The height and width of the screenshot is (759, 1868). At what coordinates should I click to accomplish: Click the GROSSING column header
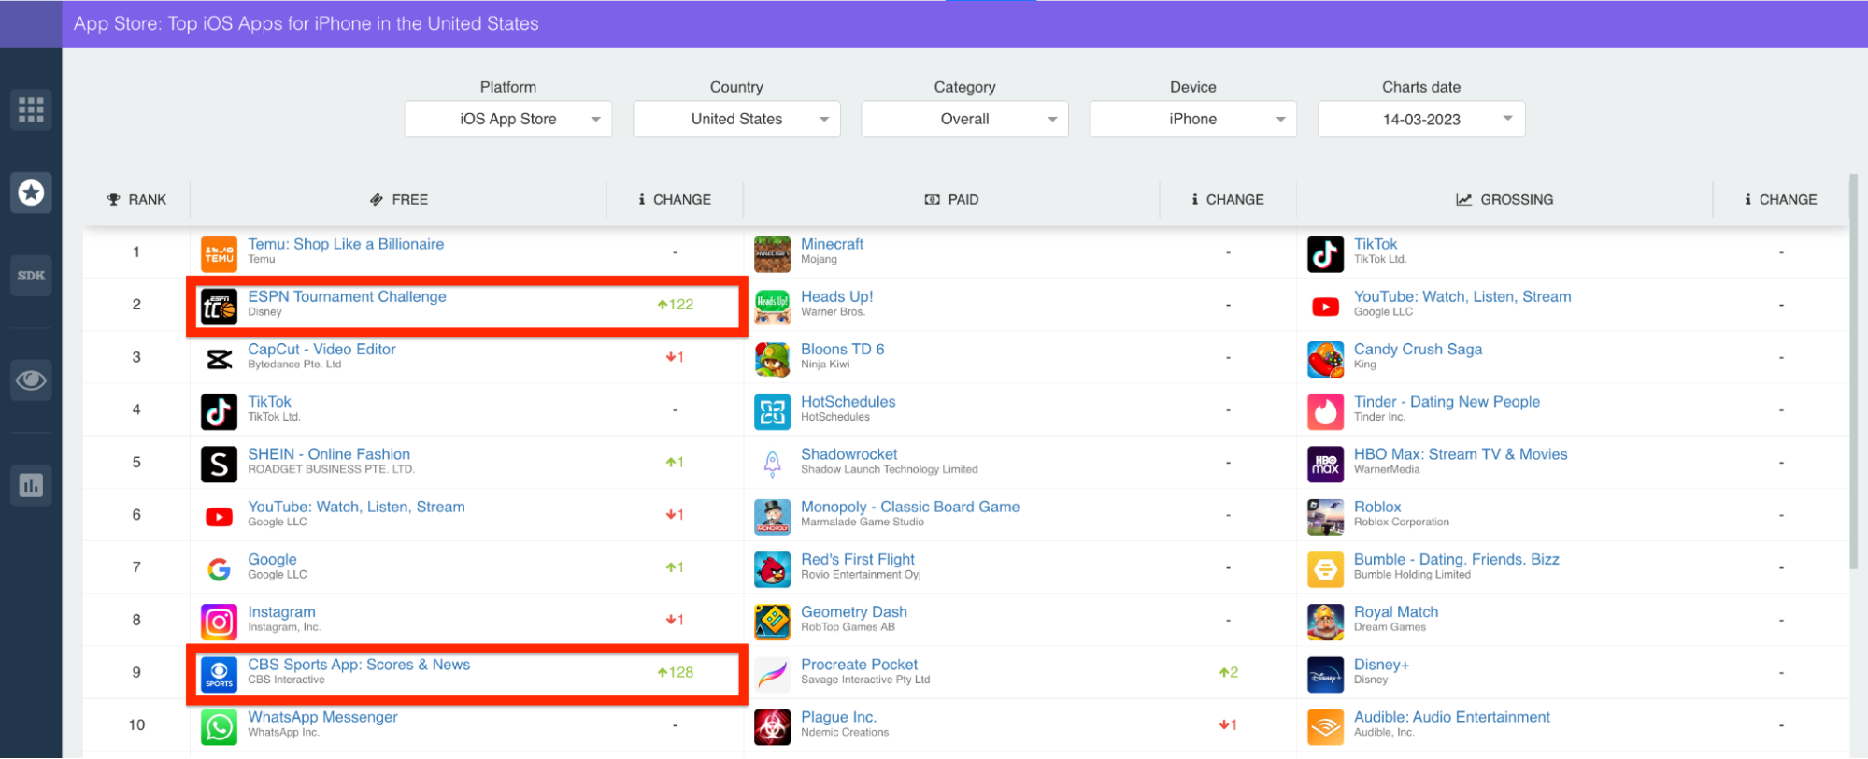pos(1504,199)
